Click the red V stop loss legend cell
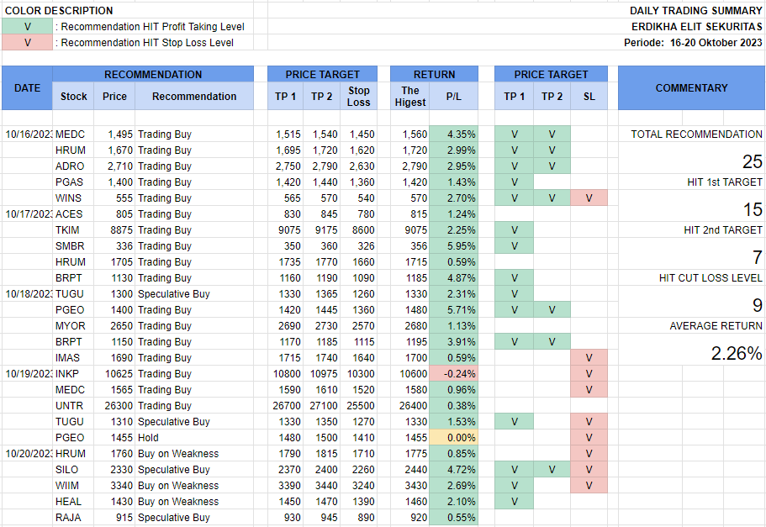The image size is (766, 527). (x=27, y=43)
